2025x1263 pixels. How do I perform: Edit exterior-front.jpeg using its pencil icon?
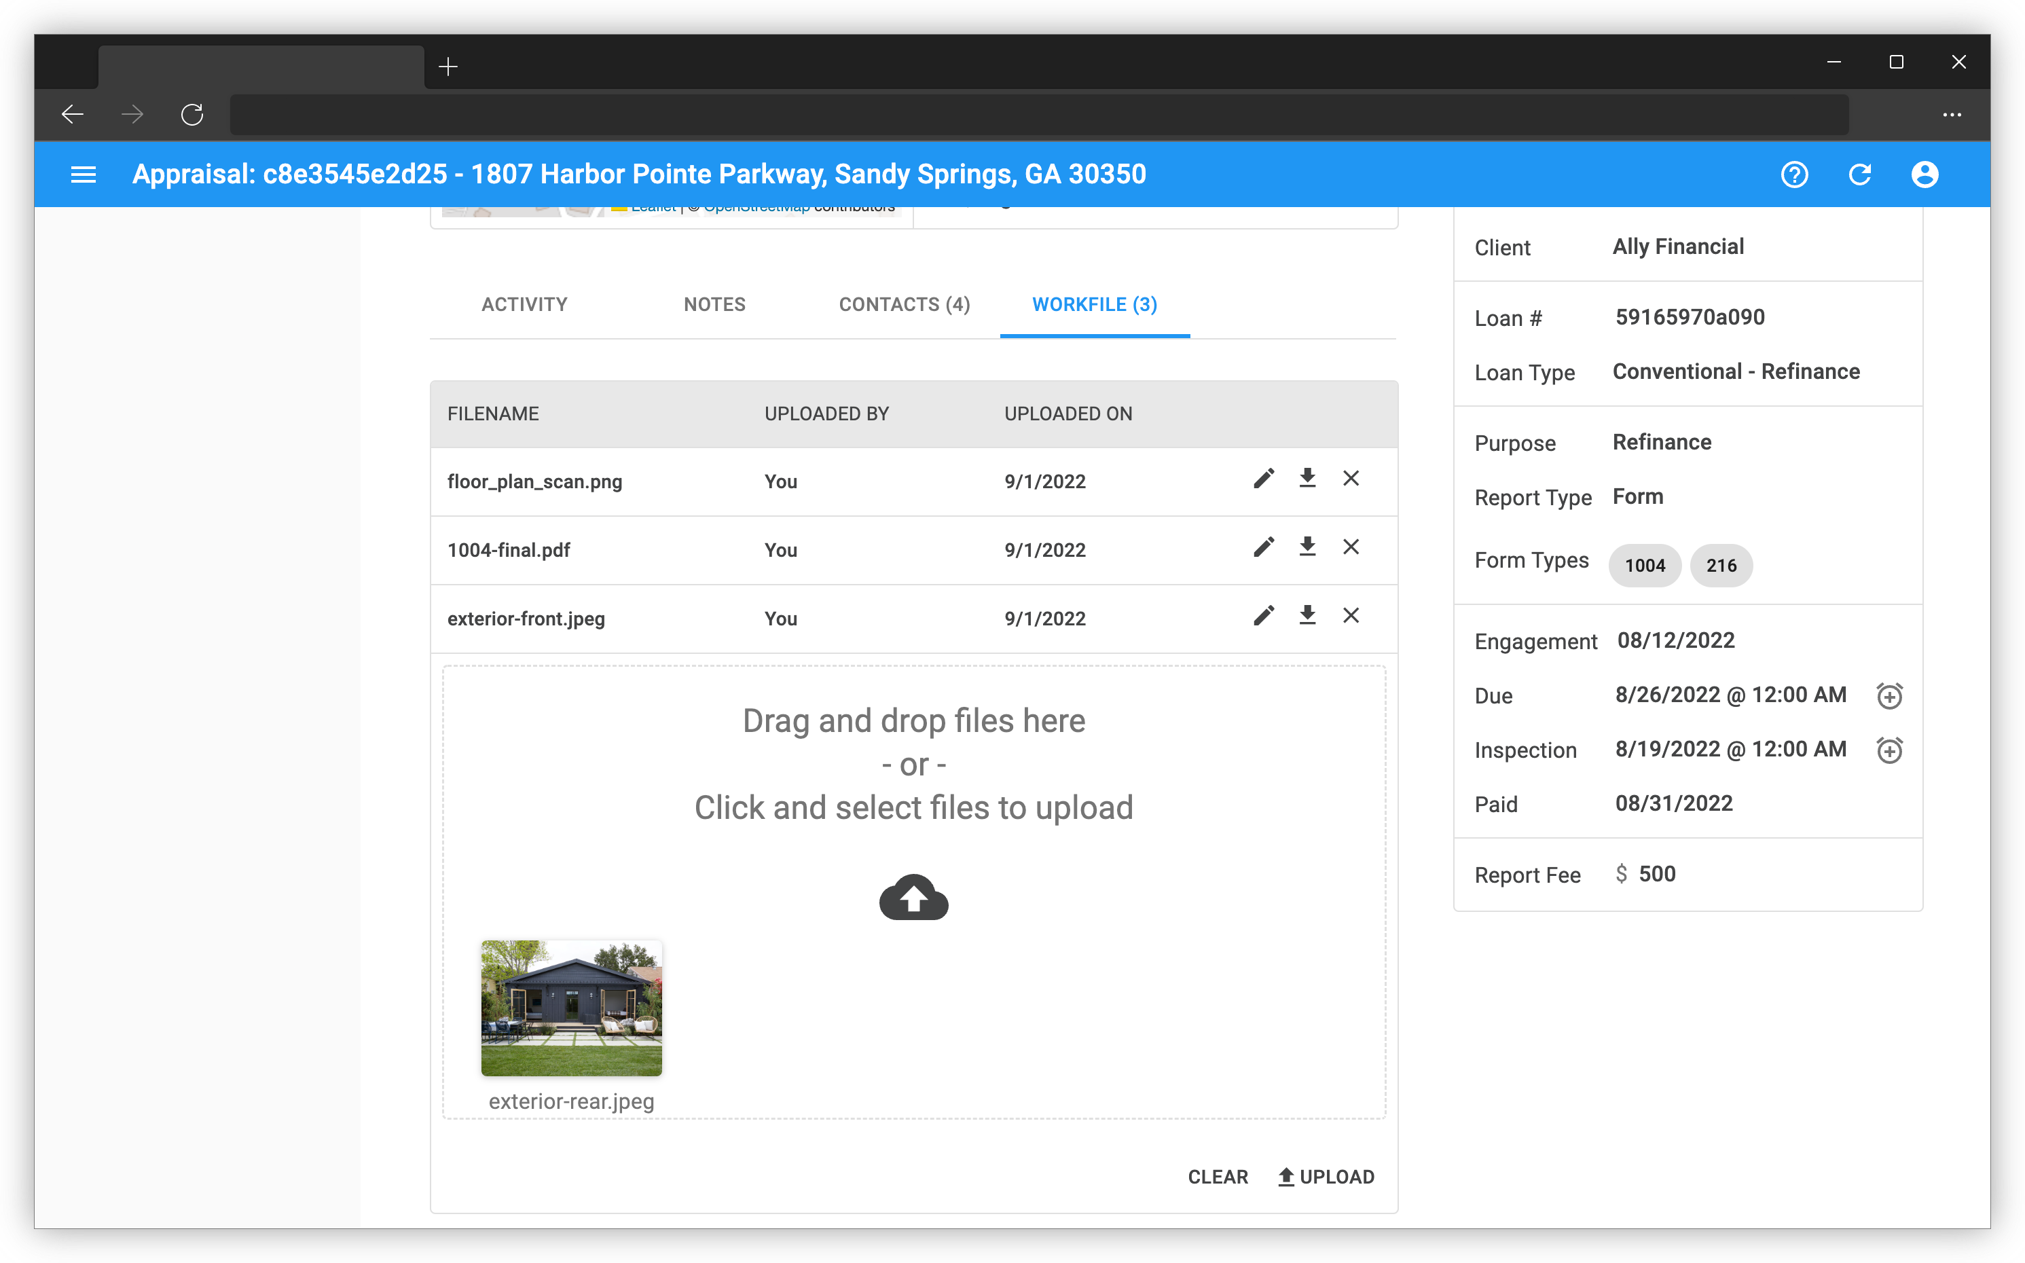coord(1264,616)
